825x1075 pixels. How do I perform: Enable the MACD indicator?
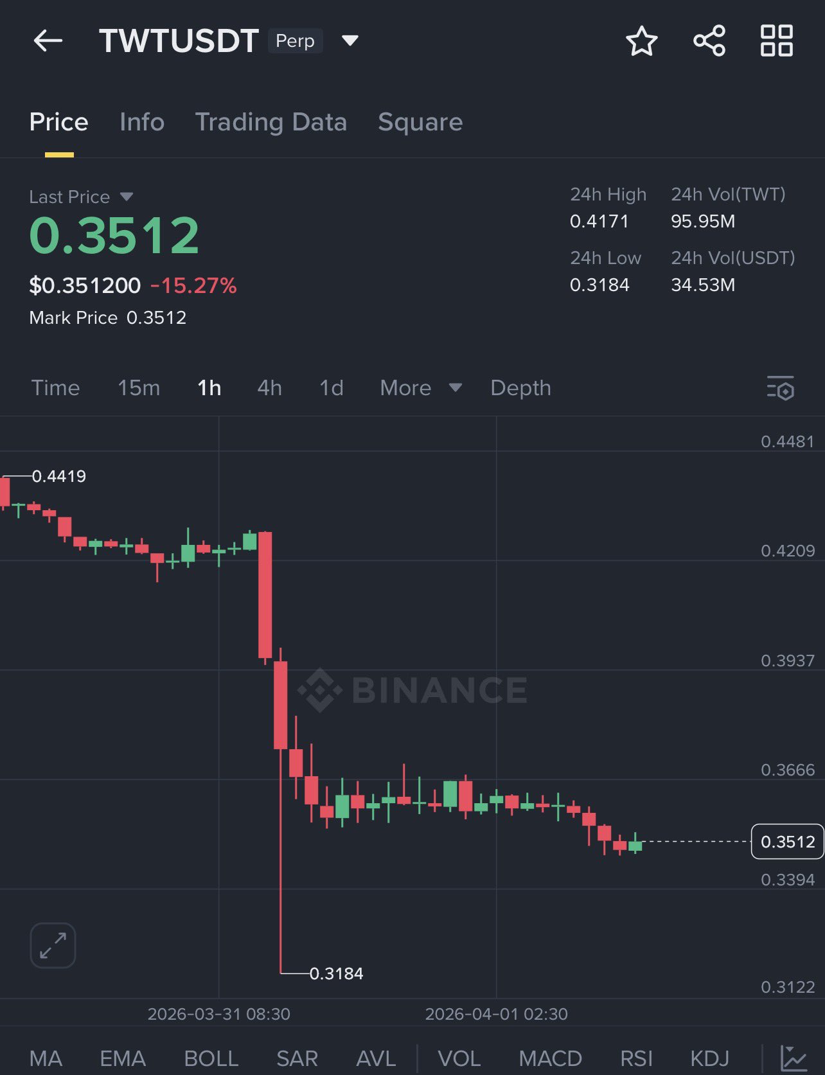(x=550, y=1058)
